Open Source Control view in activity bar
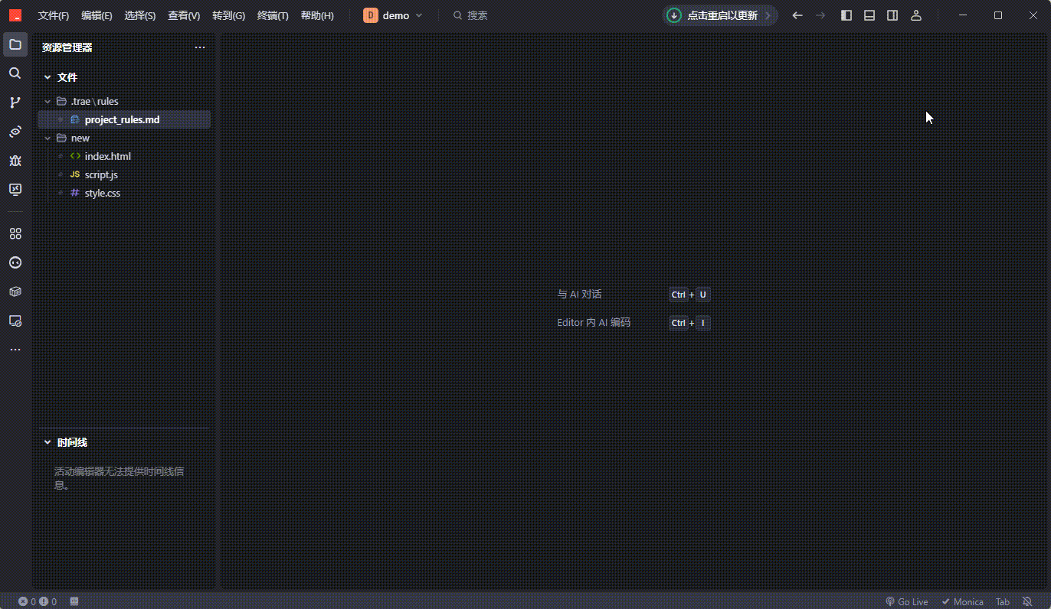 [15, 103]
